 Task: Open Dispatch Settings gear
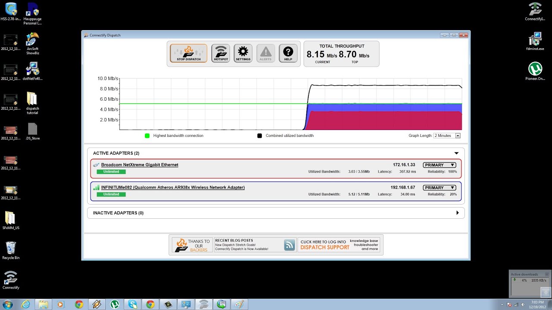tap(243, 53)
